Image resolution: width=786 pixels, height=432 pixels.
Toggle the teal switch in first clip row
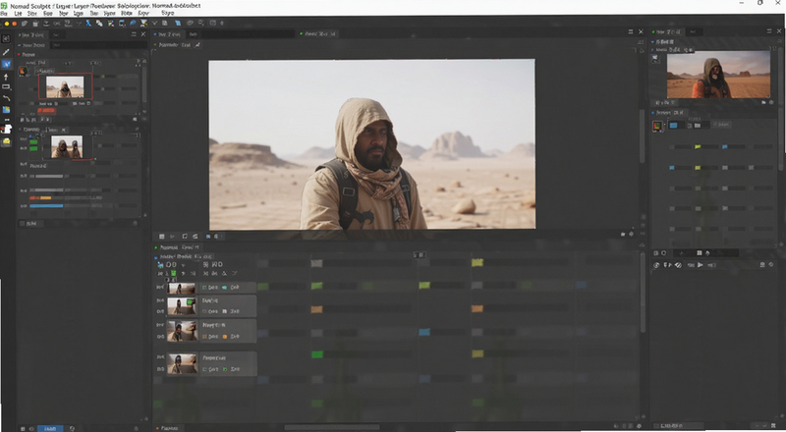(x=225, y=287)
